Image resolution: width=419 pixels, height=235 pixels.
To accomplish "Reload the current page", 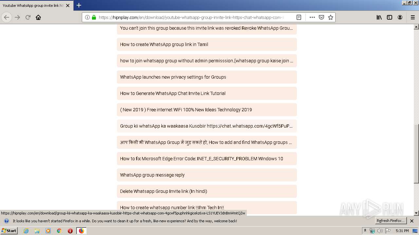I will pyautogui.click(x=28, y=17).
